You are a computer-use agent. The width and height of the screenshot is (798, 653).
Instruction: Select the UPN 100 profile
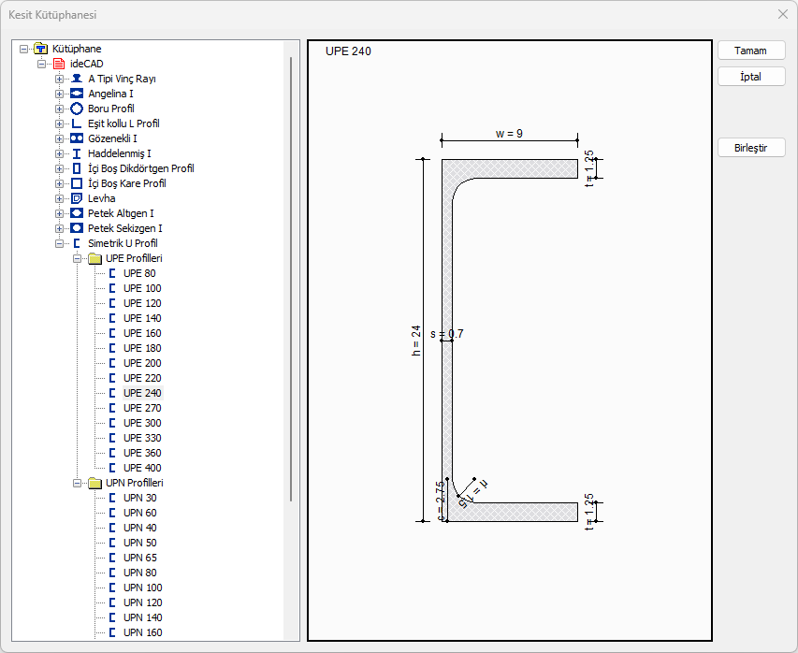[142, 588]
